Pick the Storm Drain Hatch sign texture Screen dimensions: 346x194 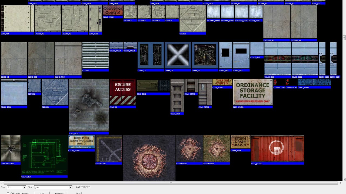point(240,142)
